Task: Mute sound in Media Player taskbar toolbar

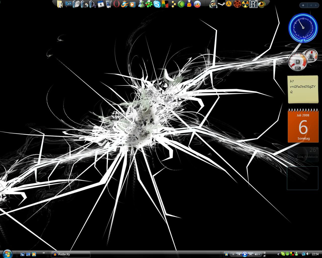Action: coord(256,254)
